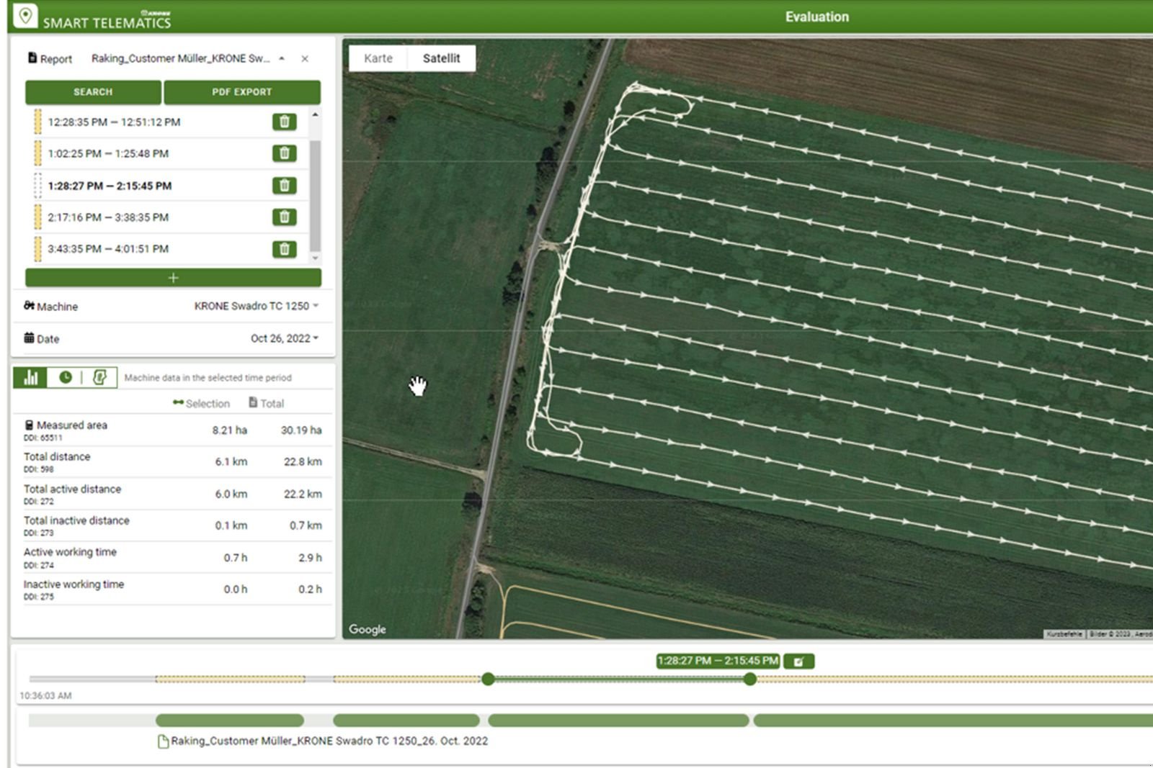1153x768 pixels.
Task: Collapse the Report name expander arrow
Action: [x=282, y=59]
